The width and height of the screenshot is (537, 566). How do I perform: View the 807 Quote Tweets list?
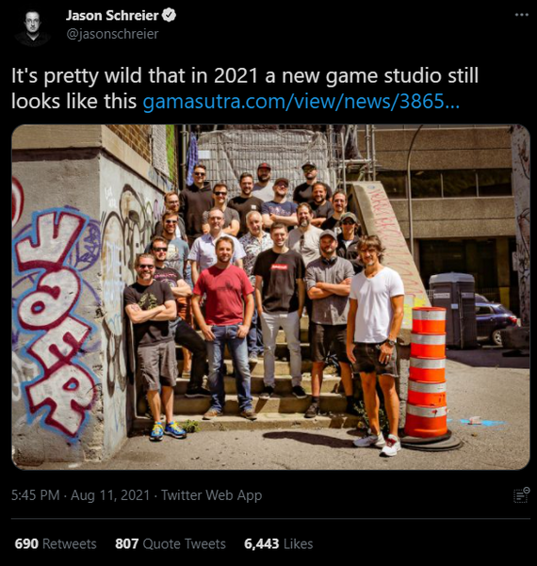[x=171, y=543]
